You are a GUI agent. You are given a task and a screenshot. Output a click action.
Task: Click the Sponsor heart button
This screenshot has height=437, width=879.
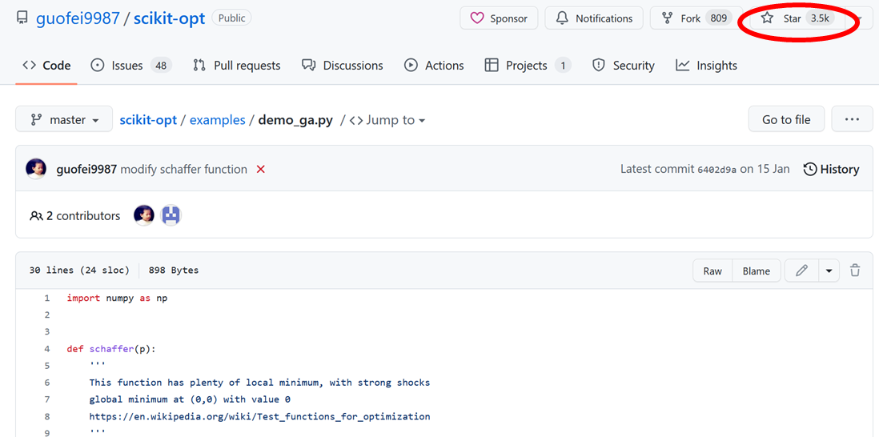point(499,18)
